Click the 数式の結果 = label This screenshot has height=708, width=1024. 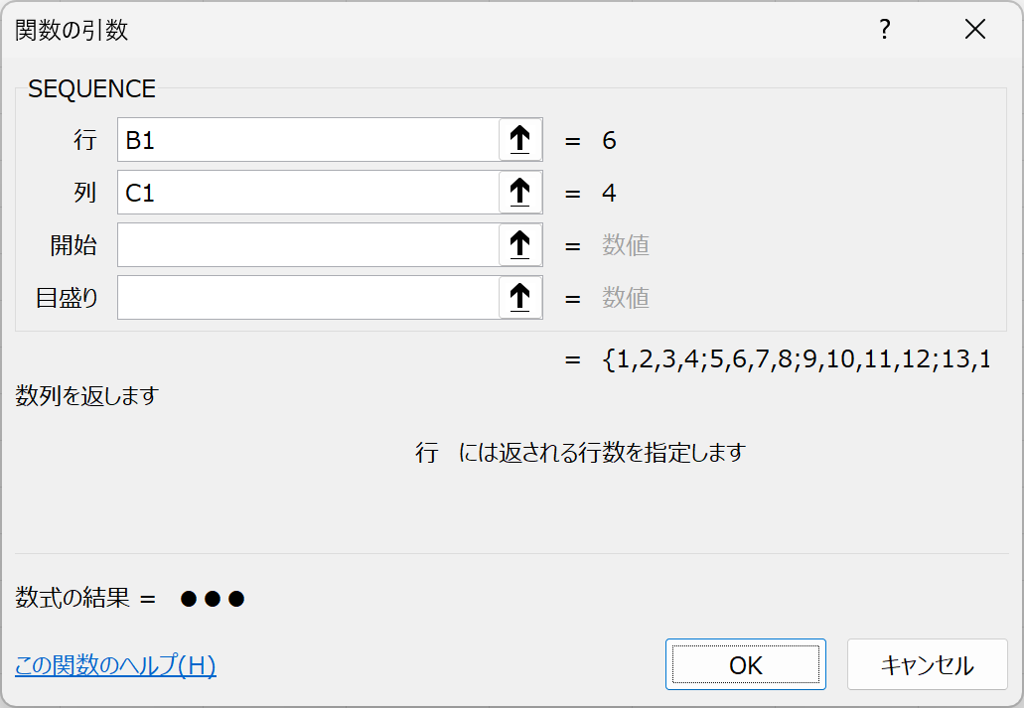click(x=85, y=598)
